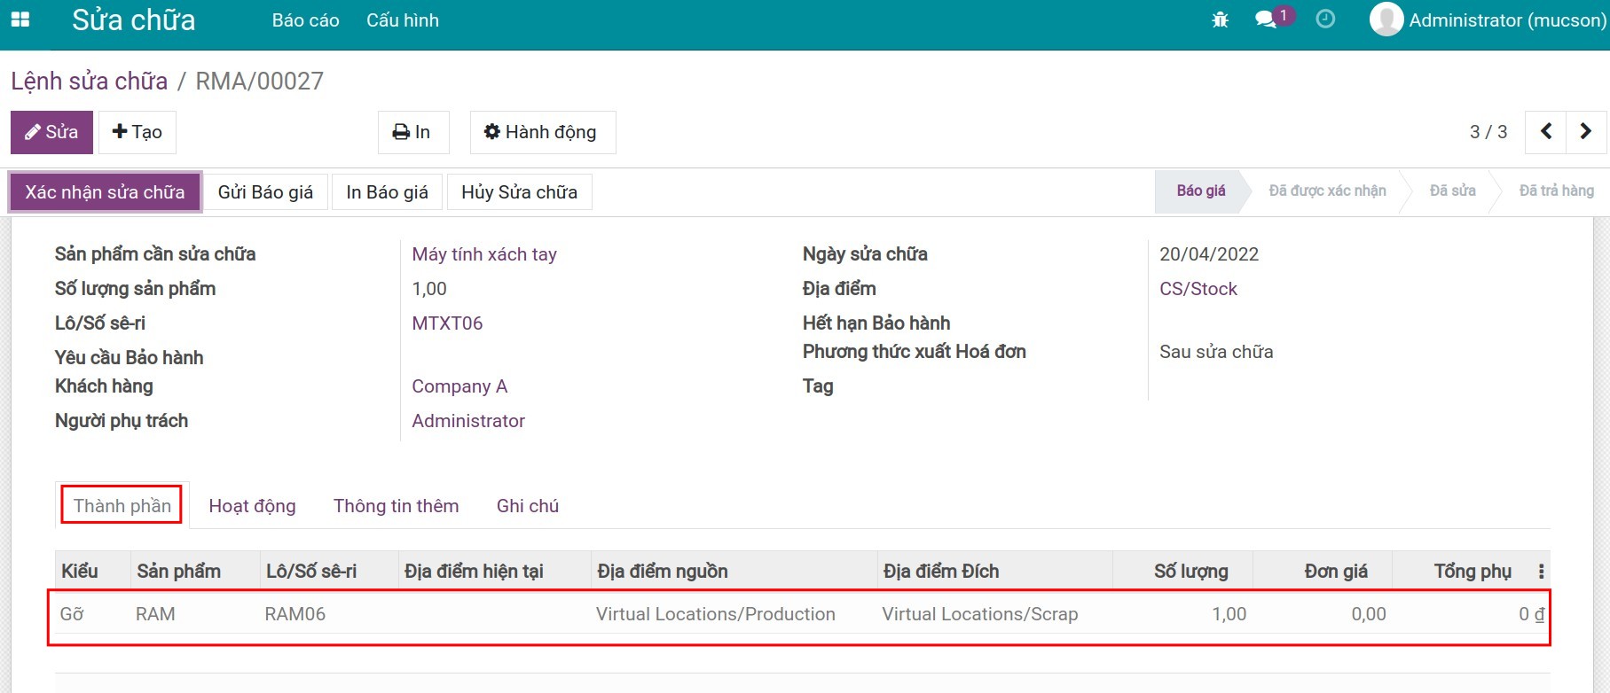Open the Company A customer link

coord(459,386)
